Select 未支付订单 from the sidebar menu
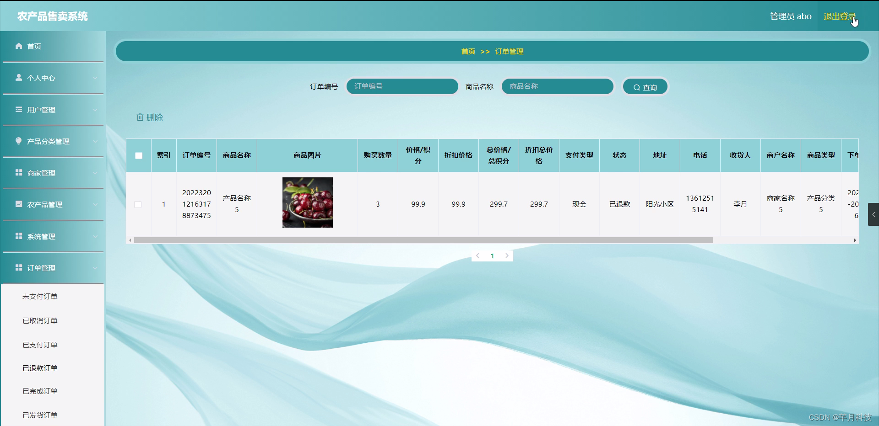The height and width of the screenshot is (426, 879). tap(39, 296)
